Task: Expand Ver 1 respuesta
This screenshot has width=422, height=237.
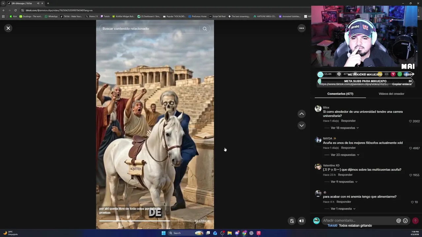Action: [343, 209]
